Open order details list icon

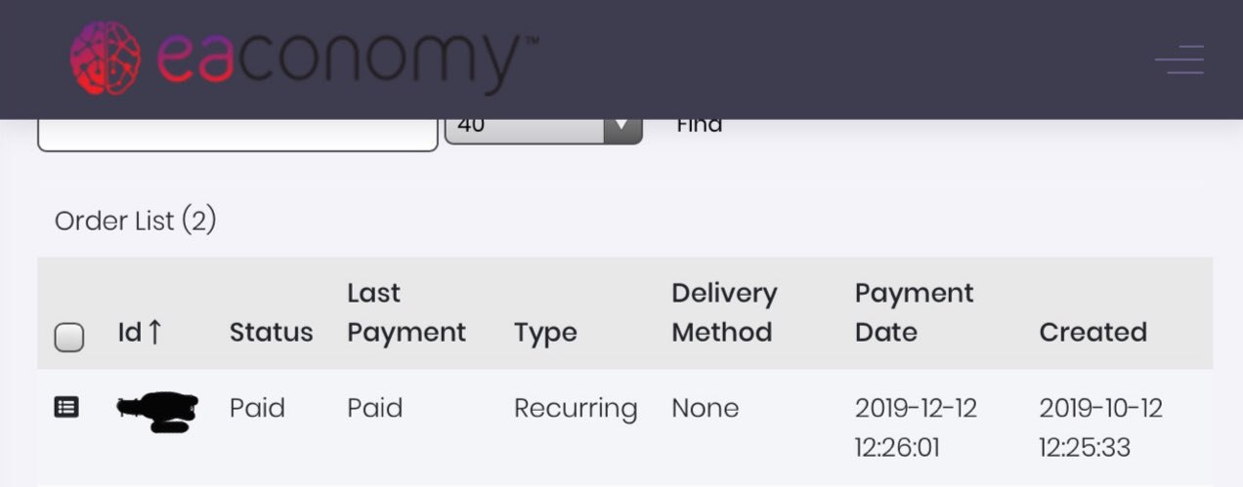[65, 407]
